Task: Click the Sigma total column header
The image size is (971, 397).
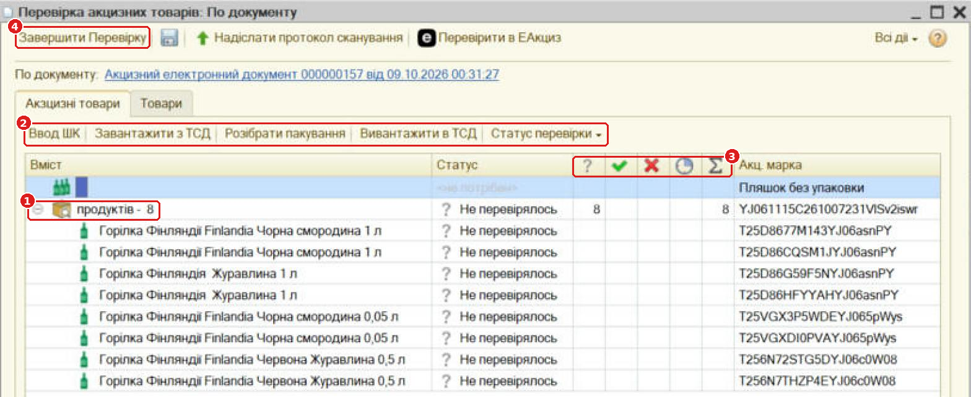Action: [715, 166]
